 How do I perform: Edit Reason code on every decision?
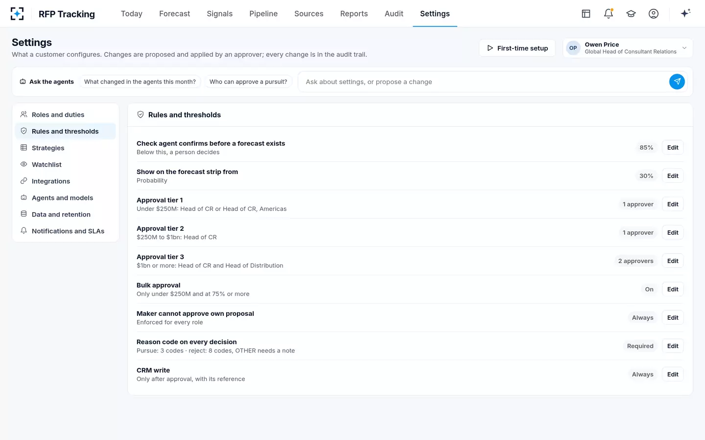tap(673, 346)
